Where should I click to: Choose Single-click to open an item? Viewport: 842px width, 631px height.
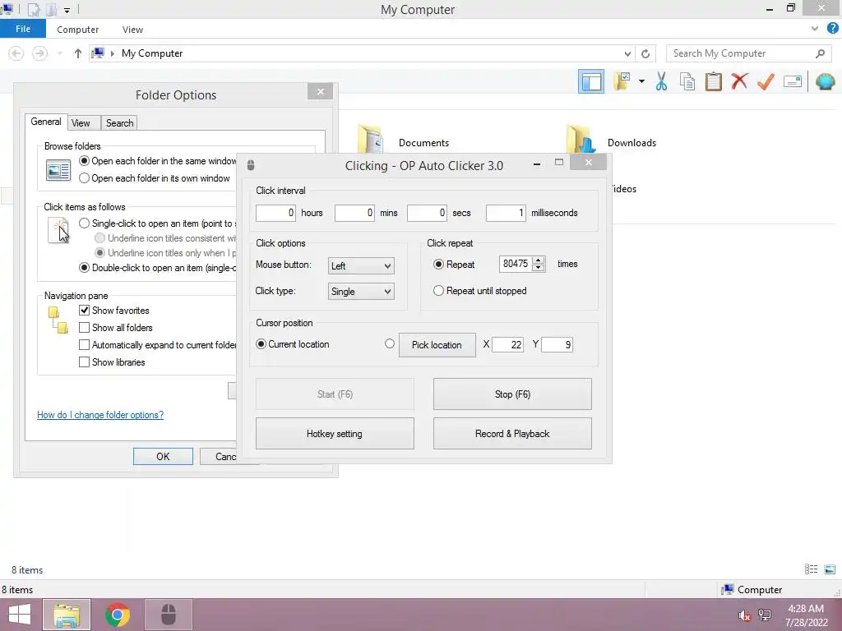(x=84, y=223)
